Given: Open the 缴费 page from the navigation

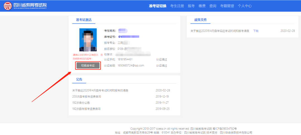Looking at the screenshot, I should point(202,6).
